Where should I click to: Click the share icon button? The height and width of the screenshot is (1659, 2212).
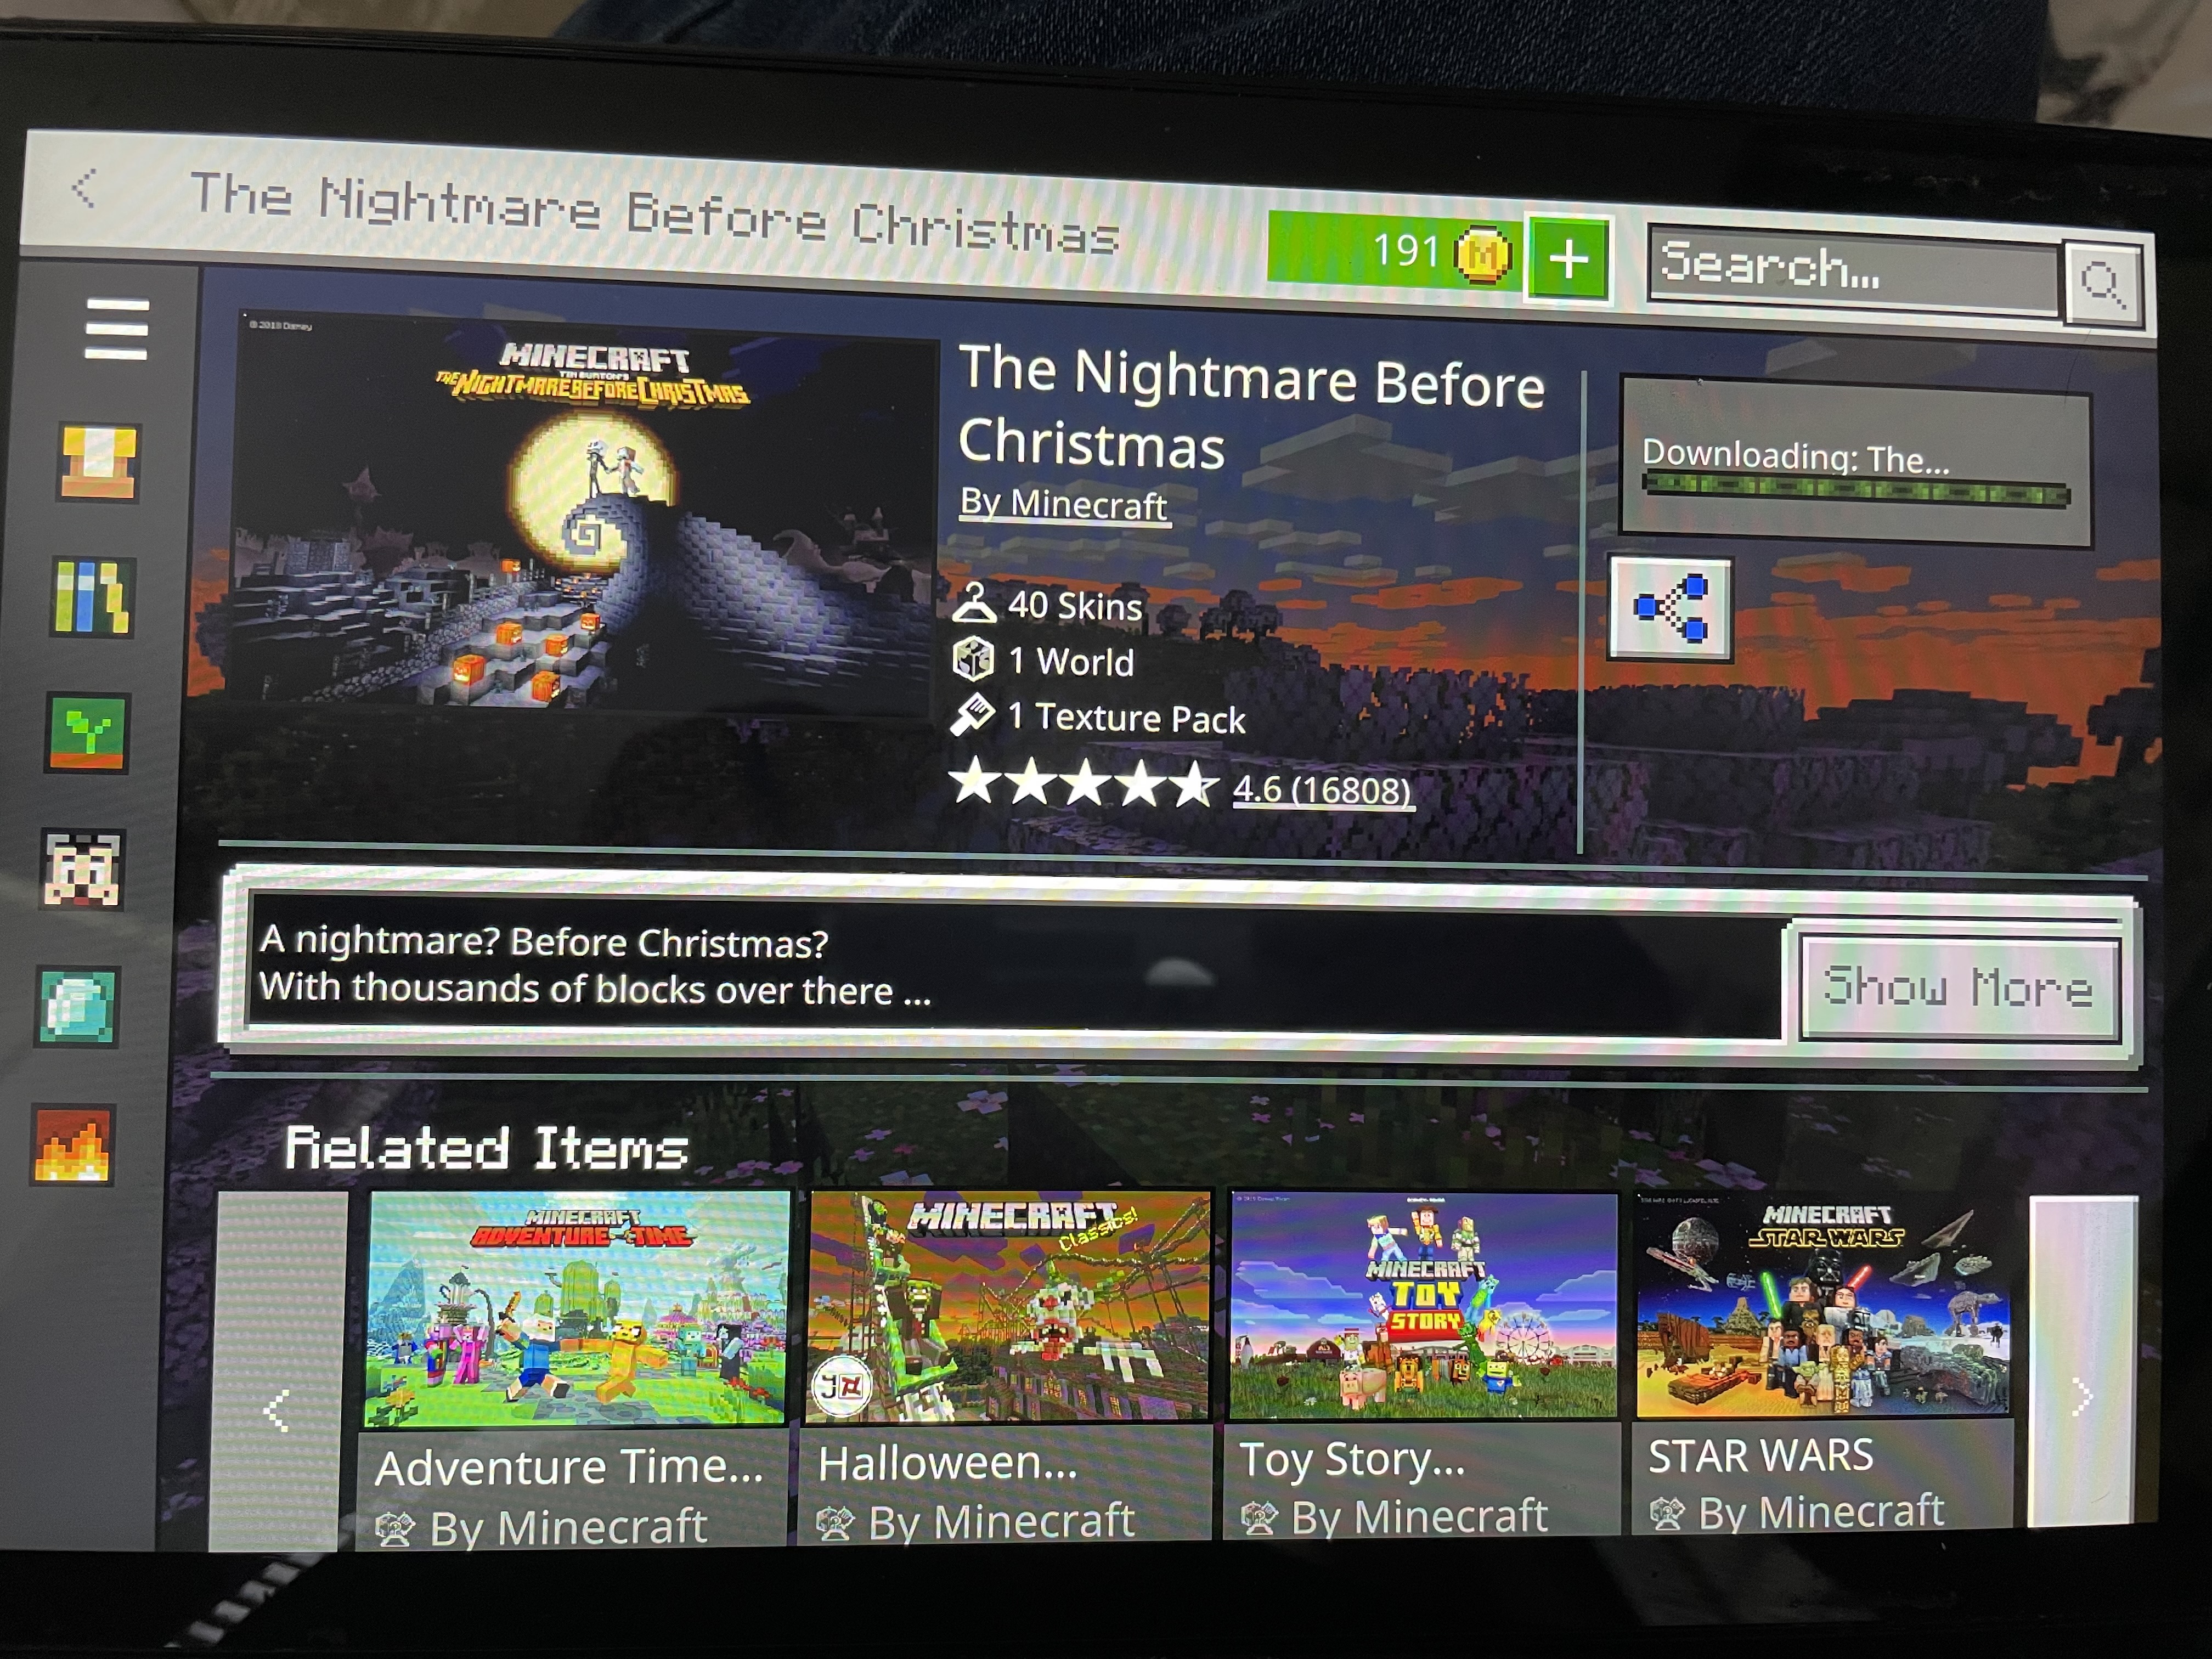pos(1670,609)
